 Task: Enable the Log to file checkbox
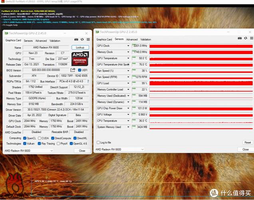click(x=99, y=142)
